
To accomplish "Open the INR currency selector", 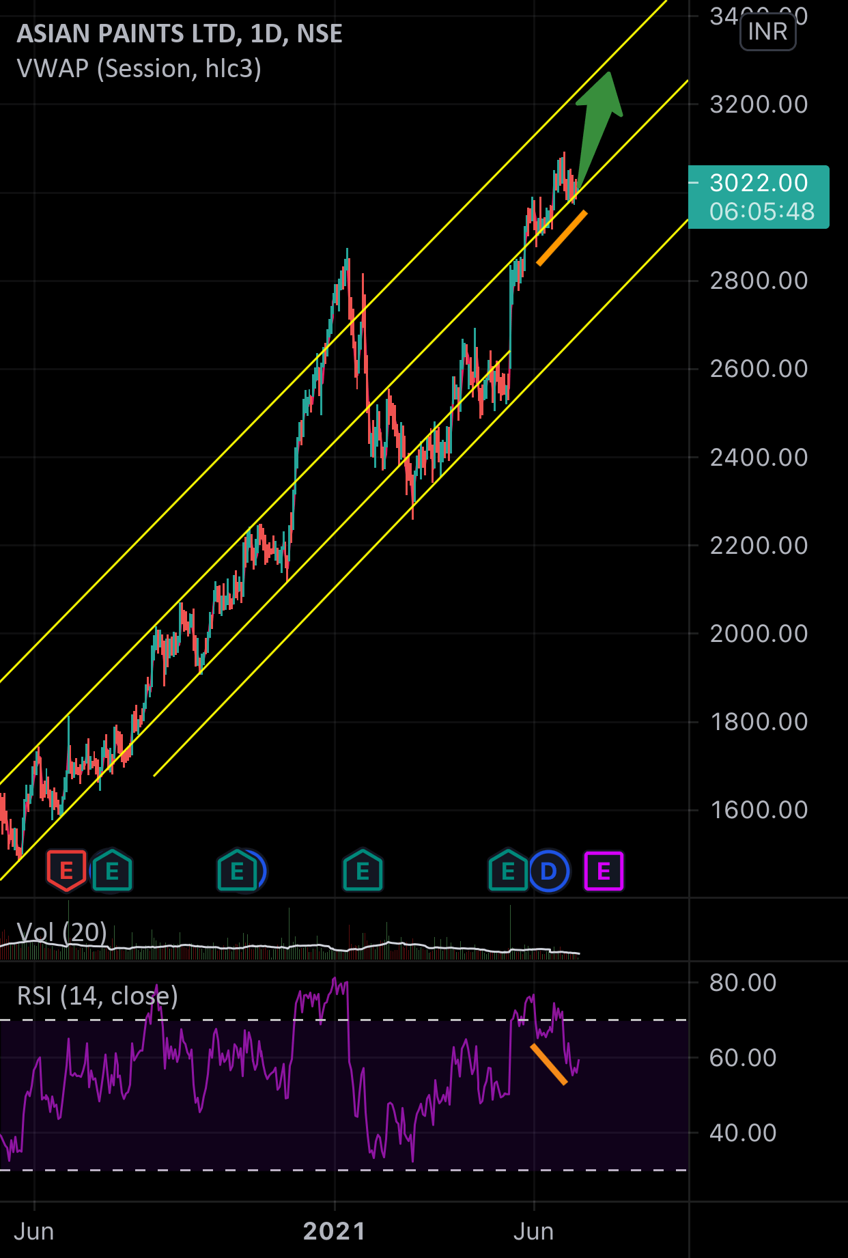I will pyautogui.click(x=767, y=31).
